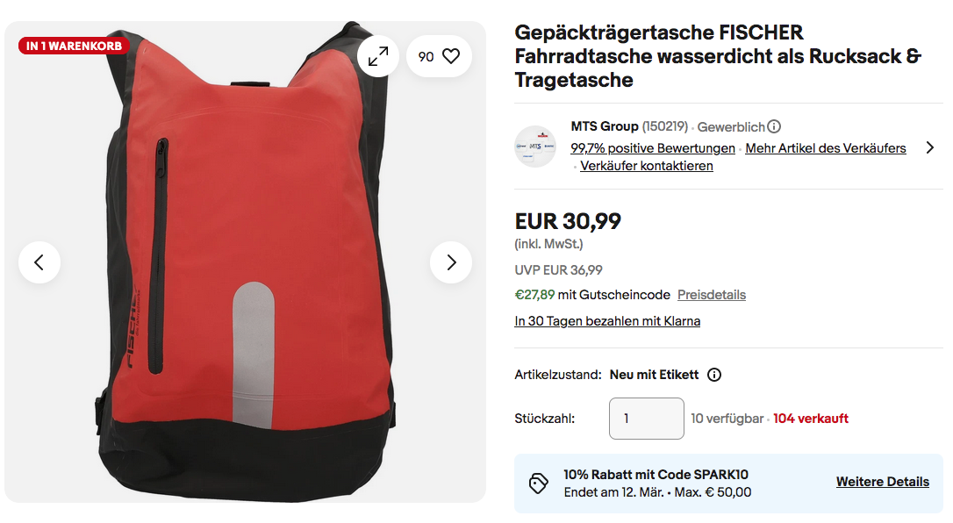
Task: Open Weitere Details for SPARK10 discount
Action: pyautogui.click(x=883, y=482)
